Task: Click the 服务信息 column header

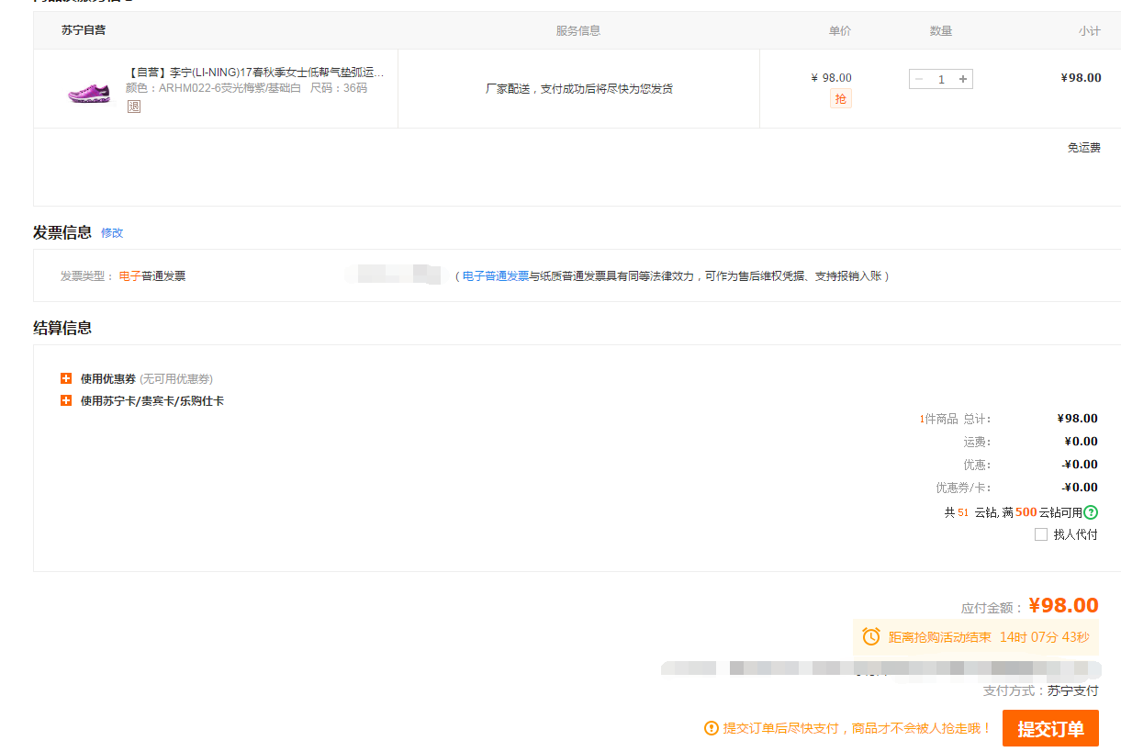Action: tap(578, 30)
